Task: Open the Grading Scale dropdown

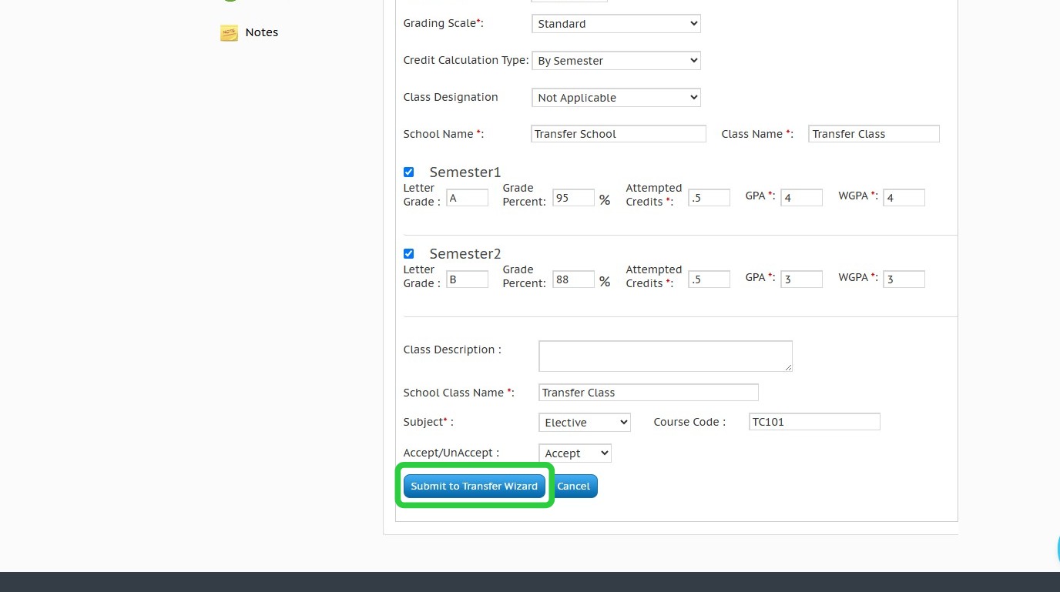Action: [x=616, y=24]
